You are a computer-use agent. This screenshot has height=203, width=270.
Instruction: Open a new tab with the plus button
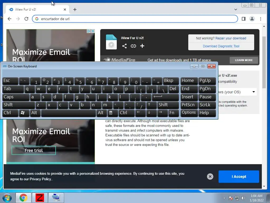coord(75,10)
